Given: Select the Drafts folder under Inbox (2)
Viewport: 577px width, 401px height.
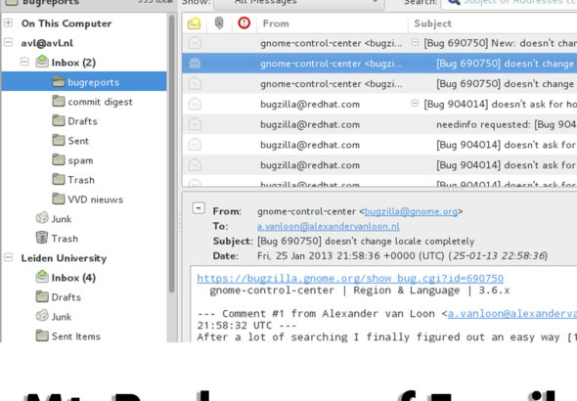Looking at the screenshot, I should 82,121.
